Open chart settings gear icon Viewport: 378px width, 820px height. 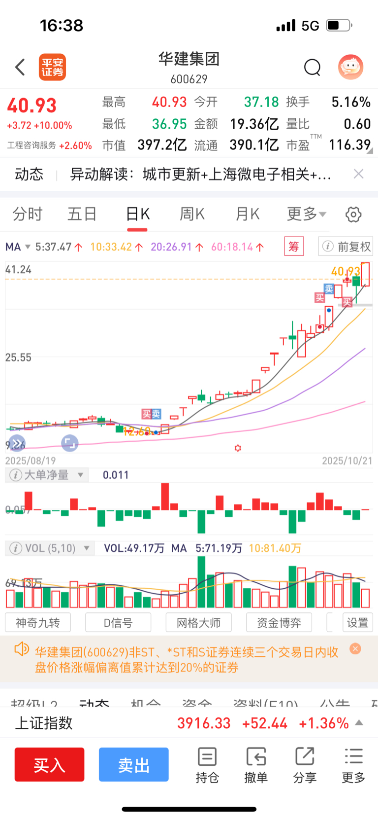click(353, 214)
